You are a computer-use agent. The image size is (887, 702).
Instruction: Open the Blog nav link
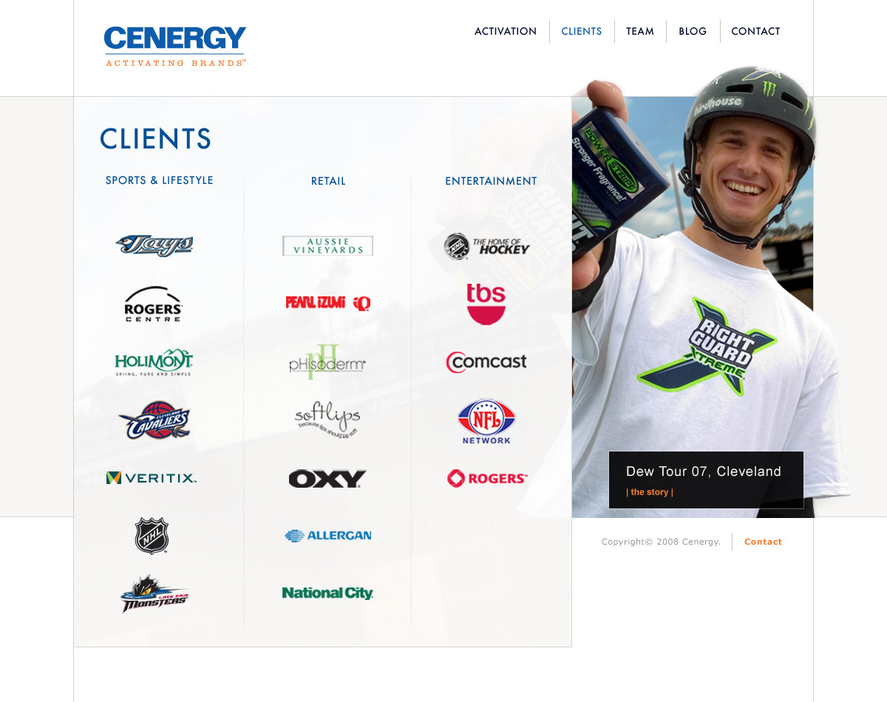coord(693,31)
